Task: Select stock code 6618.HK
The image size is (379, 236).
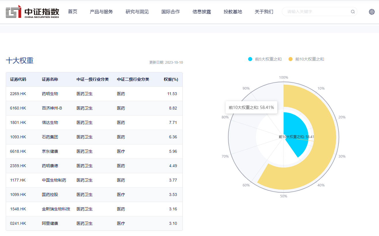Action: coord(18,151)
